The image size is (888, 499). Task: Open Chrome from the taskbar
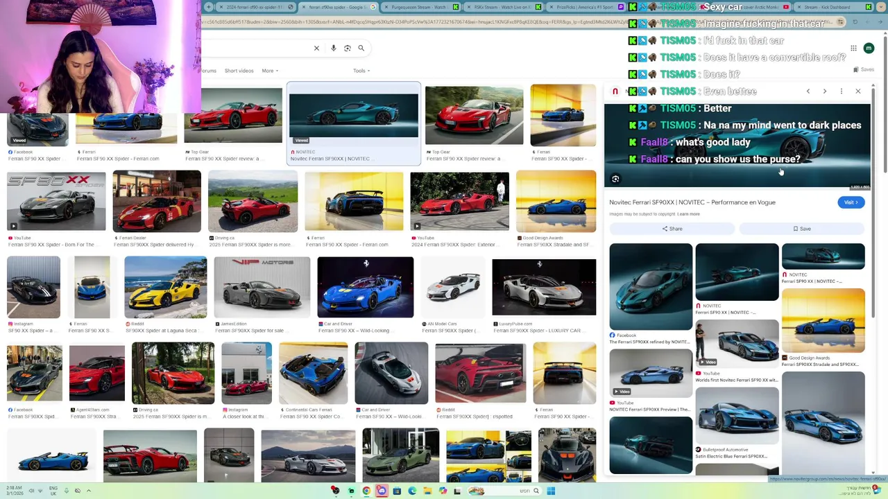366,491
